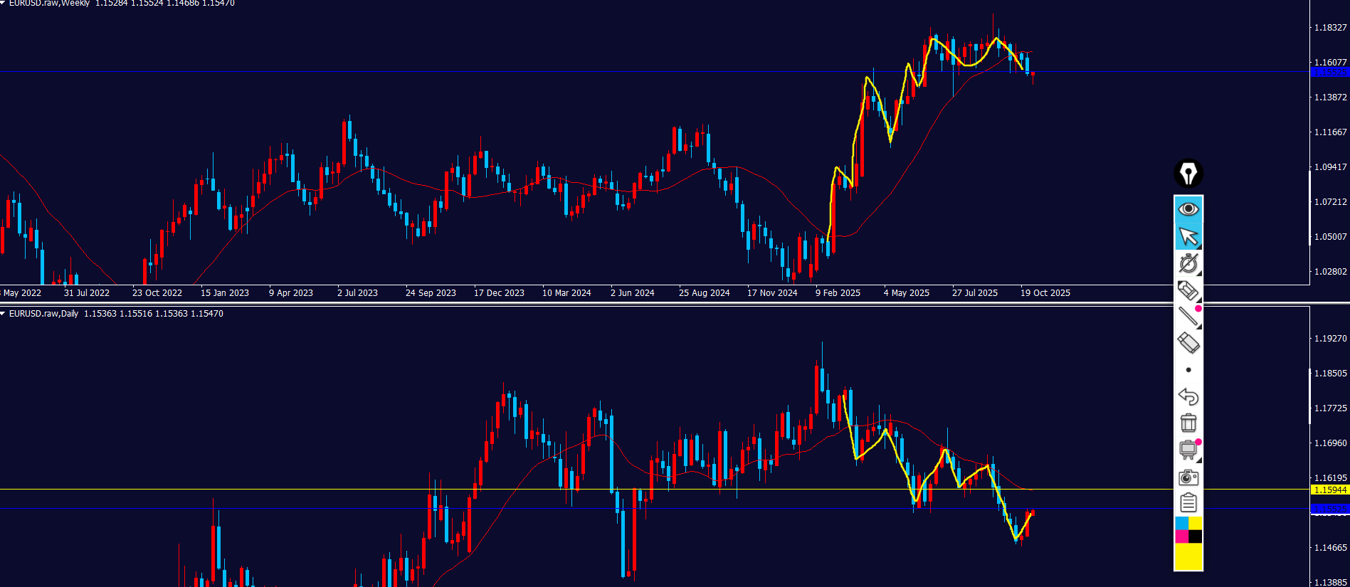This screenshot has height=587, width=1350.
Task: Pick the cyan color swatch
Action: tap(1181, 524)
